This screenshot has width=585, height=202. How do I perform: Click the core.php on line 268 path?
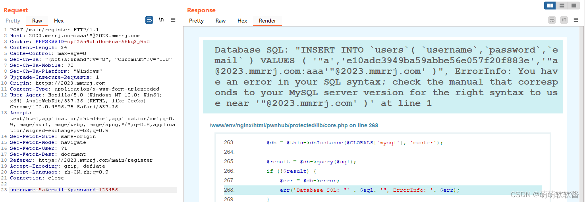[294, 125]
